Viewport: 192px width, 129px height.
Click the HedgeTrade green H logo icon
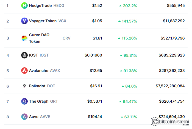click(x=24, y=5)
